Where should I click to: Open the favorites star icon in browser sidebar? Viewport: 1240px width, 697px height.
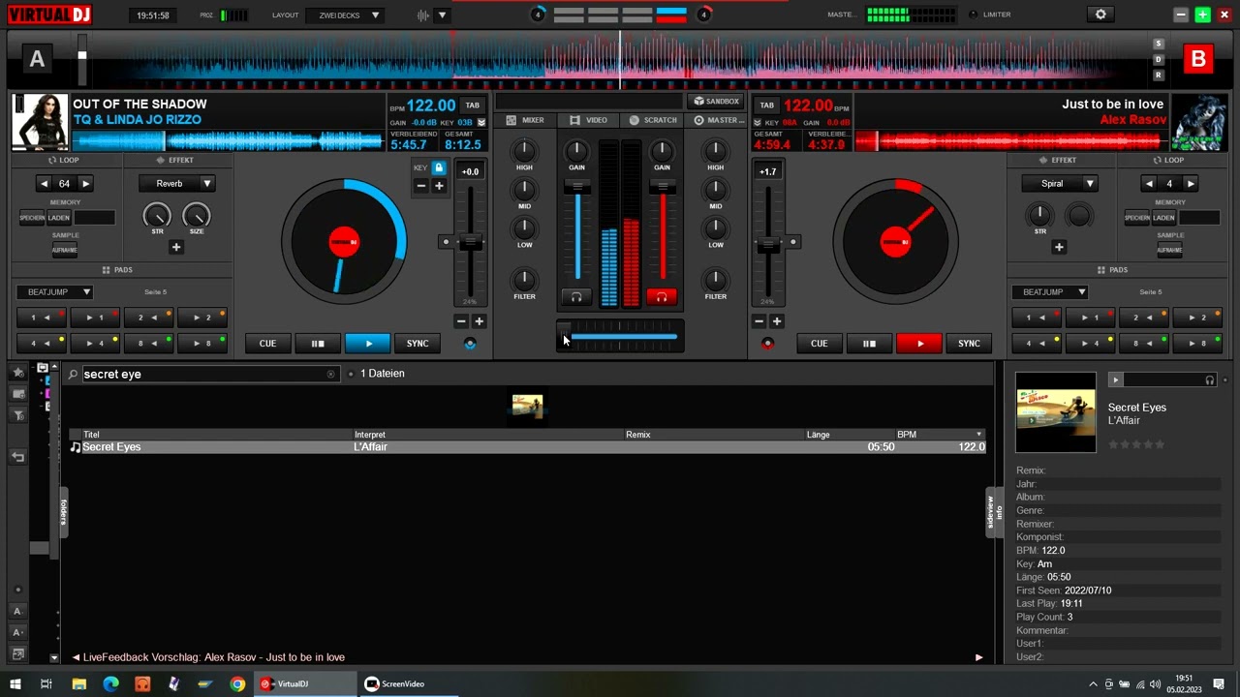(17, 373)
